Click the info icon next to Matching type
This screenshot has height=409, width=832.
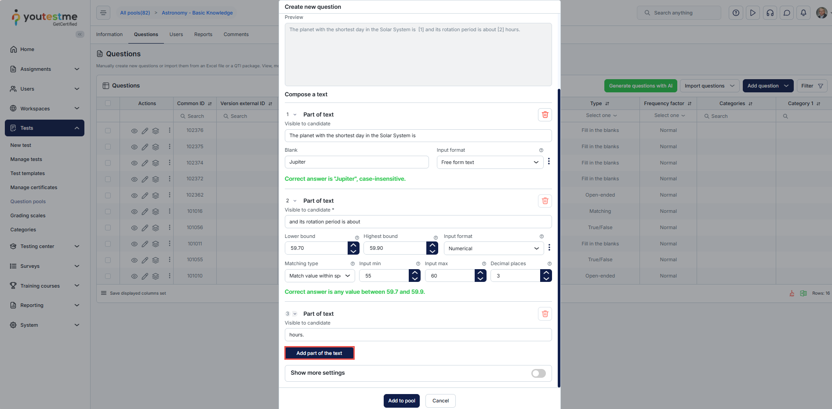352,264
